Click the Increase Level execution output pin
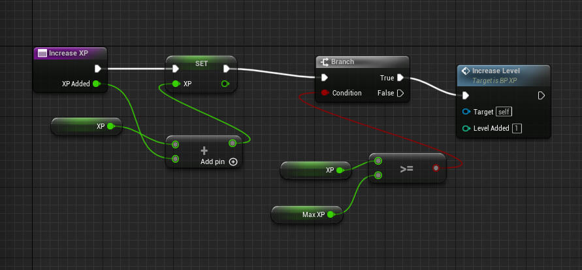Screen dimensions: 582x270 pos(541,96)
